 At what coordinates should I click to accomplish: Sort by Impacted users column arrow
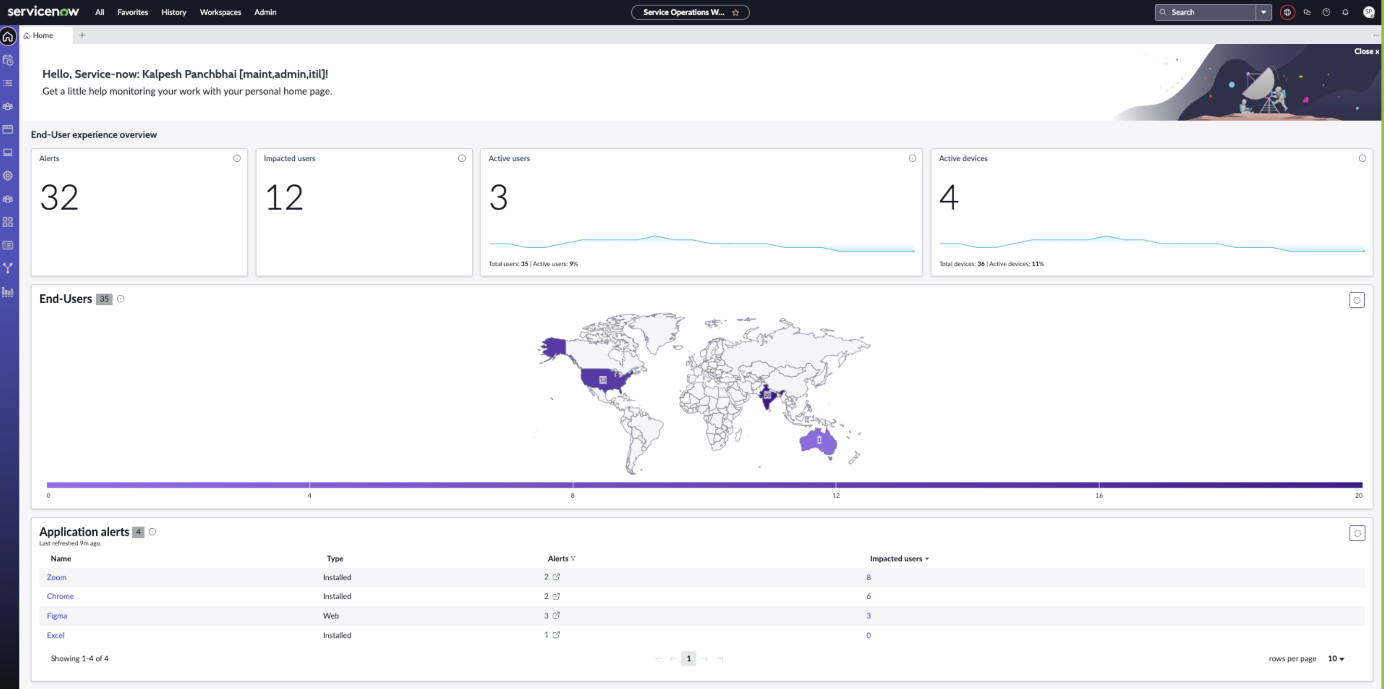[x=927, y=559]
